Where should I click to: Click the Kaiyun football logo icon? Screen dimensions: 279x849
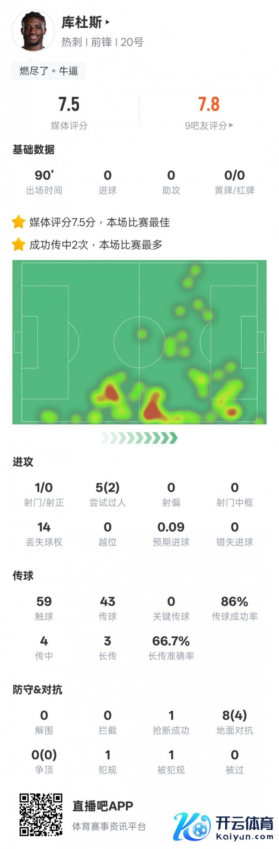[x=192, y=827]
